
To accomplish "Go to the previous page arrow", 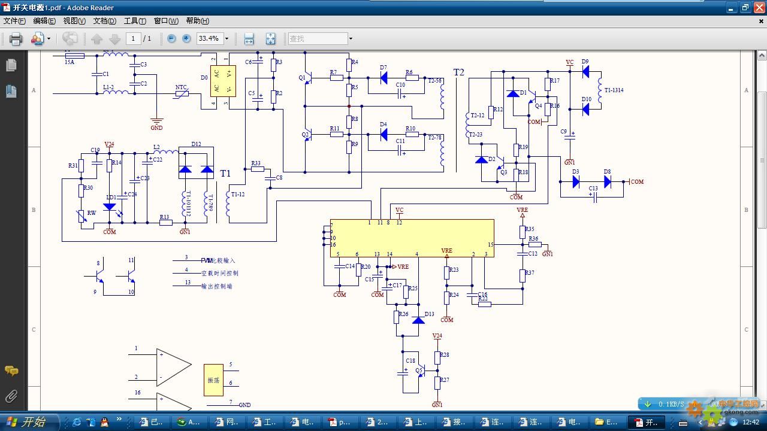I will (x=96, y=39).
